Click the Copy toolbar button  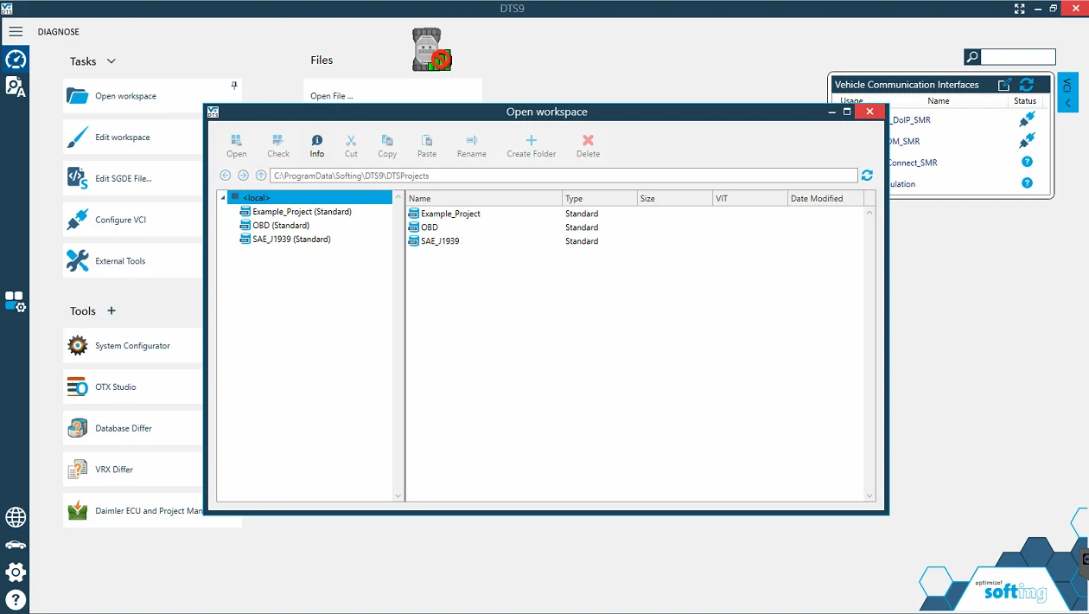387,145
